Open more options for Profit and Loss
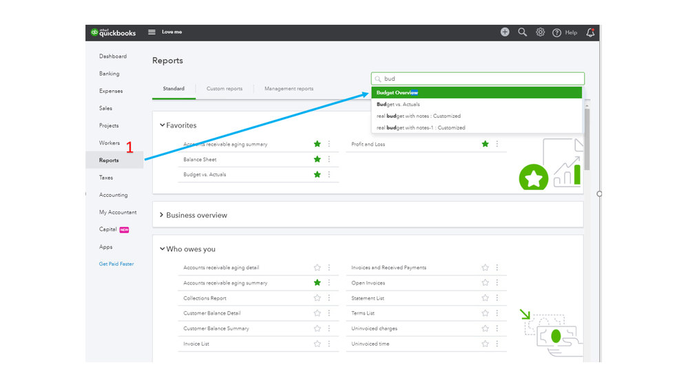The width and height of the screenshot is (688, 387). [497, 144]
